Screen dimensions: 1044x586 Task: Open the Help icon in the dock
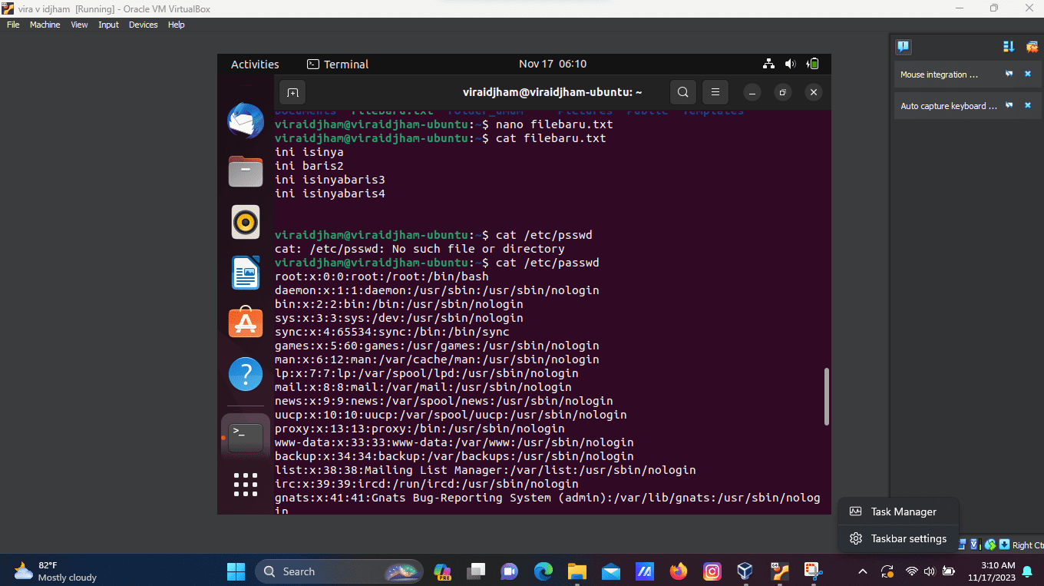click(x=246, y=374)
